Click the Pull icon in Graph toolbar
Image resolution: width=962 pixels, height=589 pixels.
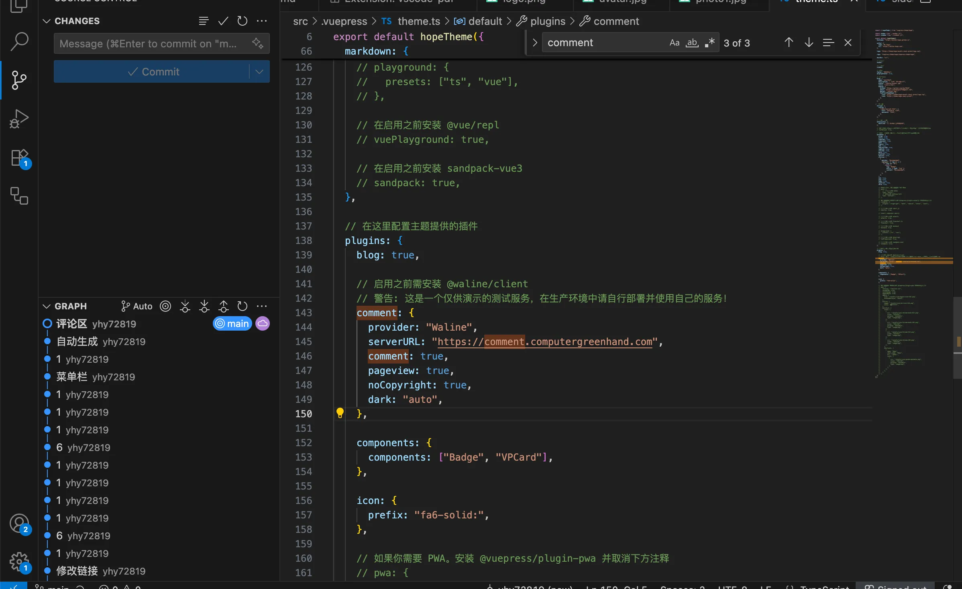pyautogui.click(x=204, y=307)
